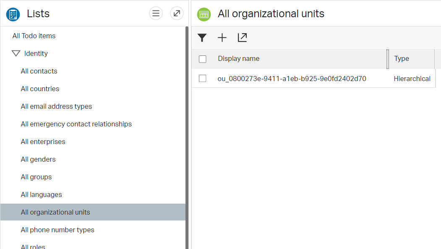Open the filter funnel tool
This screenshot has width=441, height=249.
pyautogui.click(x=202, y=38)
